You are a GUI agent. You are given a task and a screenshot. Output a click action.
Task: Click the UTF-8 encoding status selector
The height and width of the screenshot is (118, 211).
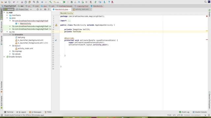[180, 115]
